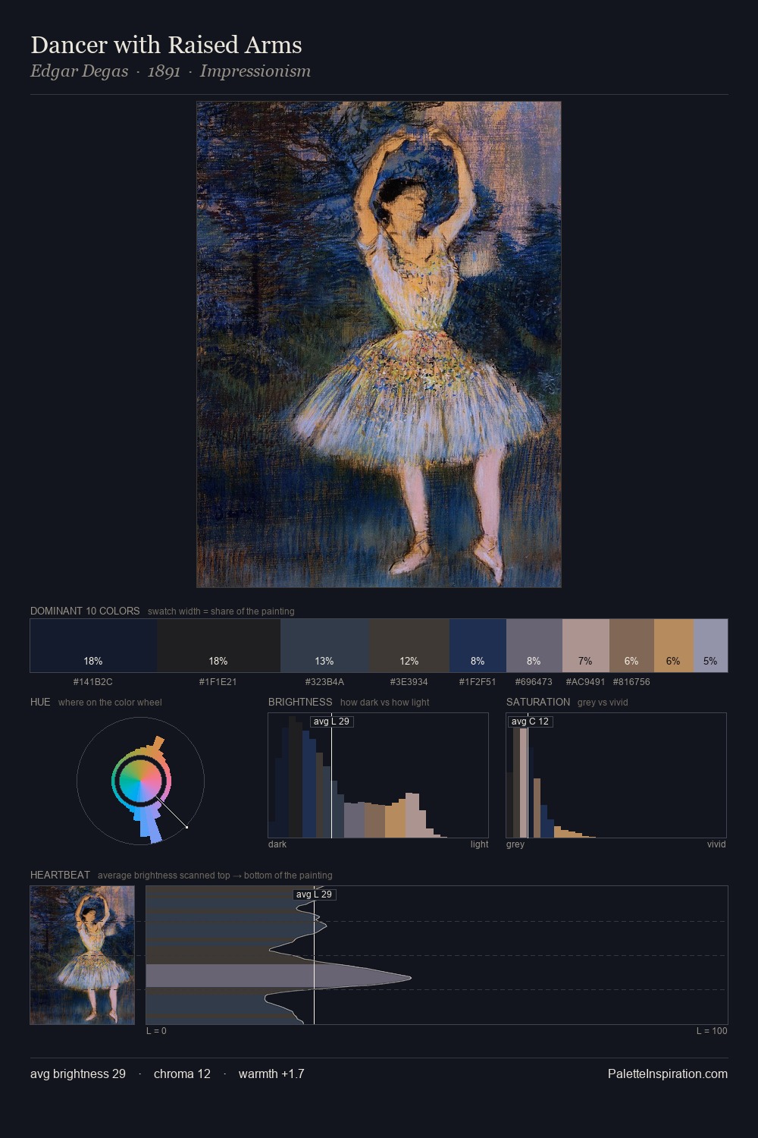The width and height of the screenshot is (758, 1138).
Task: Click the 7% pinkish swatch #AC9491
Action: [586, 646]
